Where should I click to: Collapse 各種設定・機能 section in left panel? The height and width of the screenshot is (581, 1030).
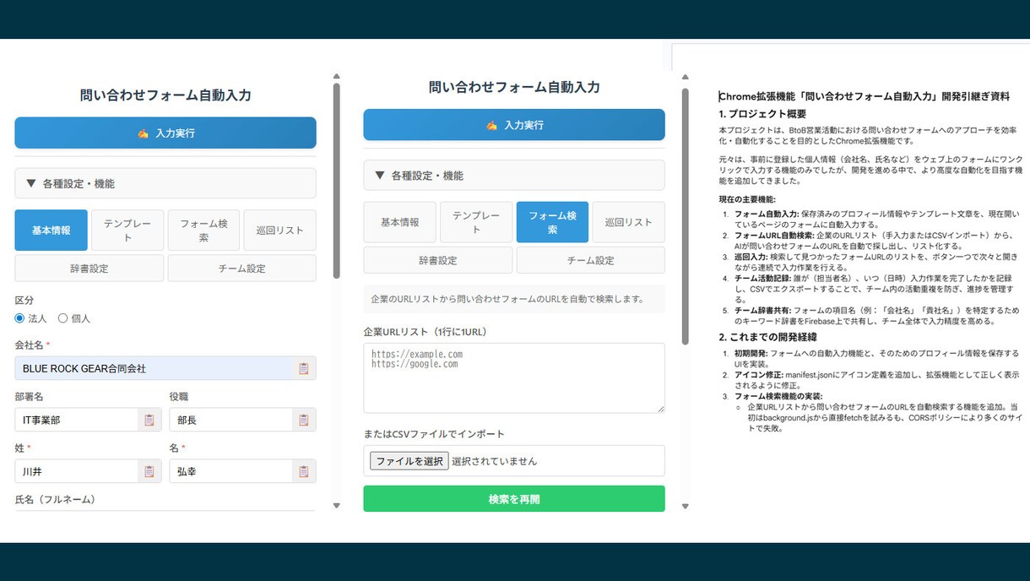165,183
